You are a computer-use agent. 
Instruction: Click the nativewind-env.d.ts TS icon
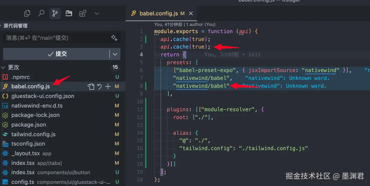[5, 106]
